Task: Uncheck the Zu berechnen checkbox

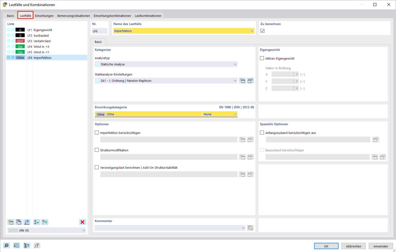Action: pyautogui.click(x=262, y=31)
